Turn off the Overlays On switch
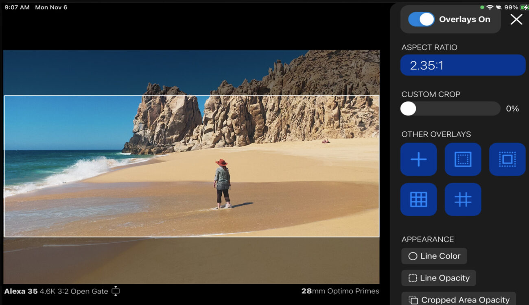 pos(421,19)
